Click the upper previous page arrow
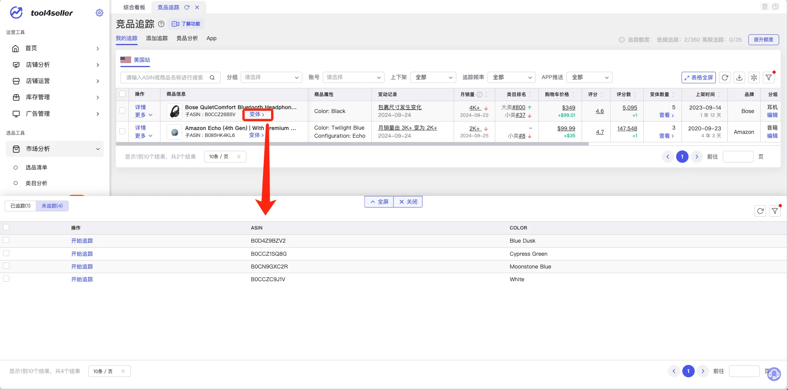The image size is (788, 390). (x=668, y=157)
